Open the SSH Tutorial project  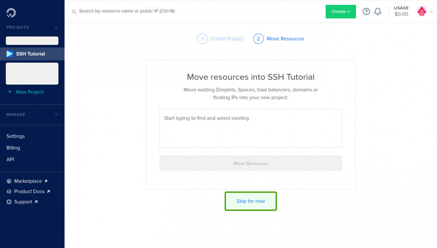(x=32, y=54)
